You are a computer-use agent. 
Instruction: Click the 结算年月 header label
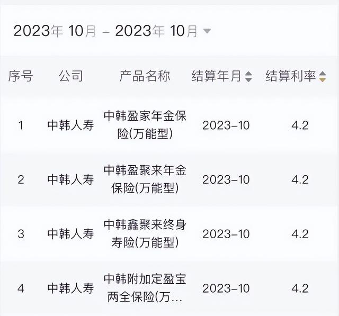pyautogui.click(x=216, y=76)
